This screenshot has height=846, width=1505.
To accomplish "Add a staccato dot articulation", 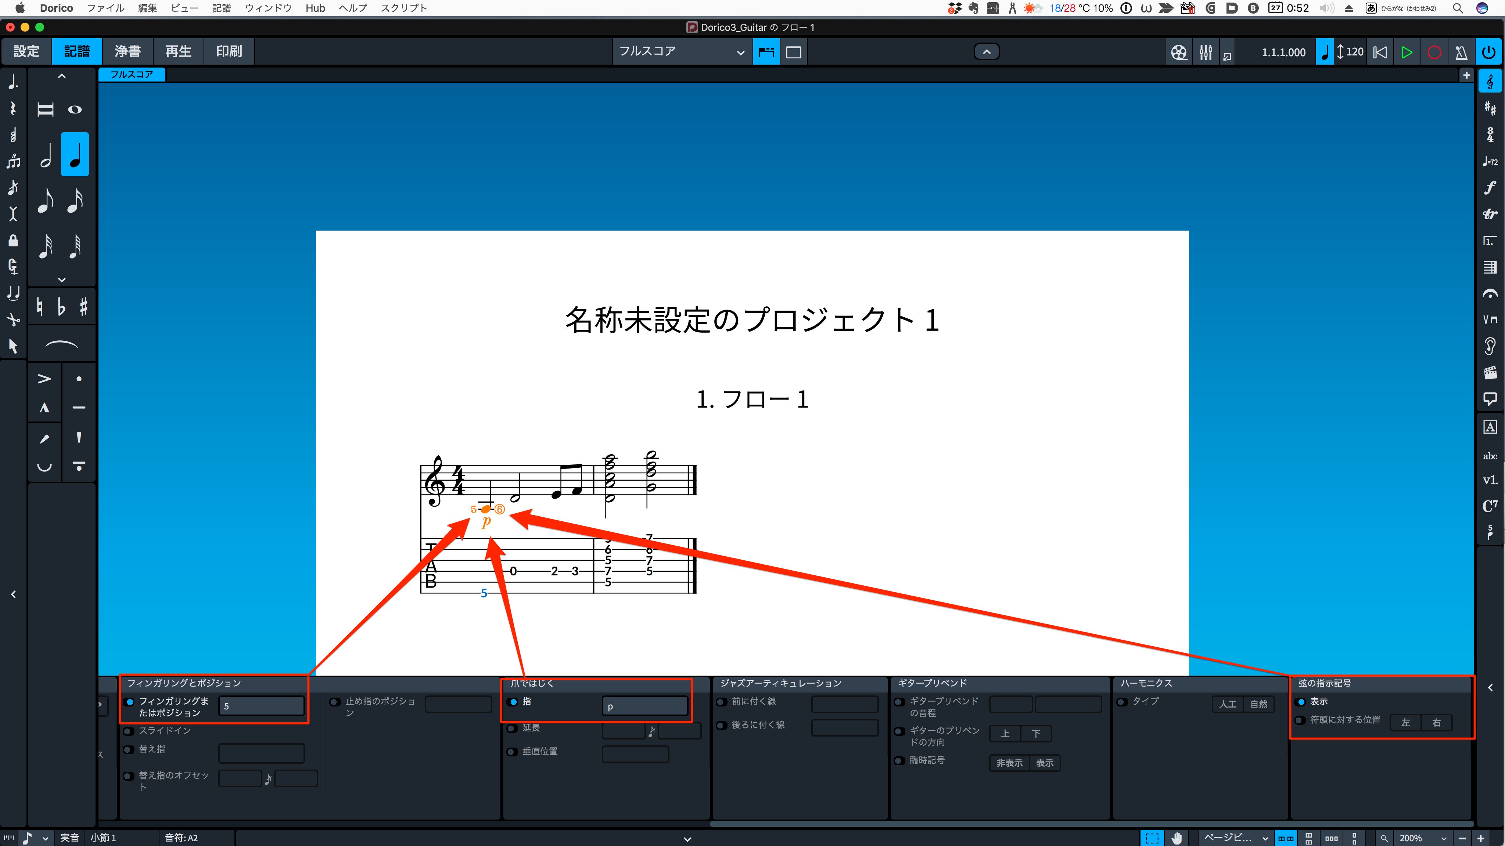I will 79,379.
